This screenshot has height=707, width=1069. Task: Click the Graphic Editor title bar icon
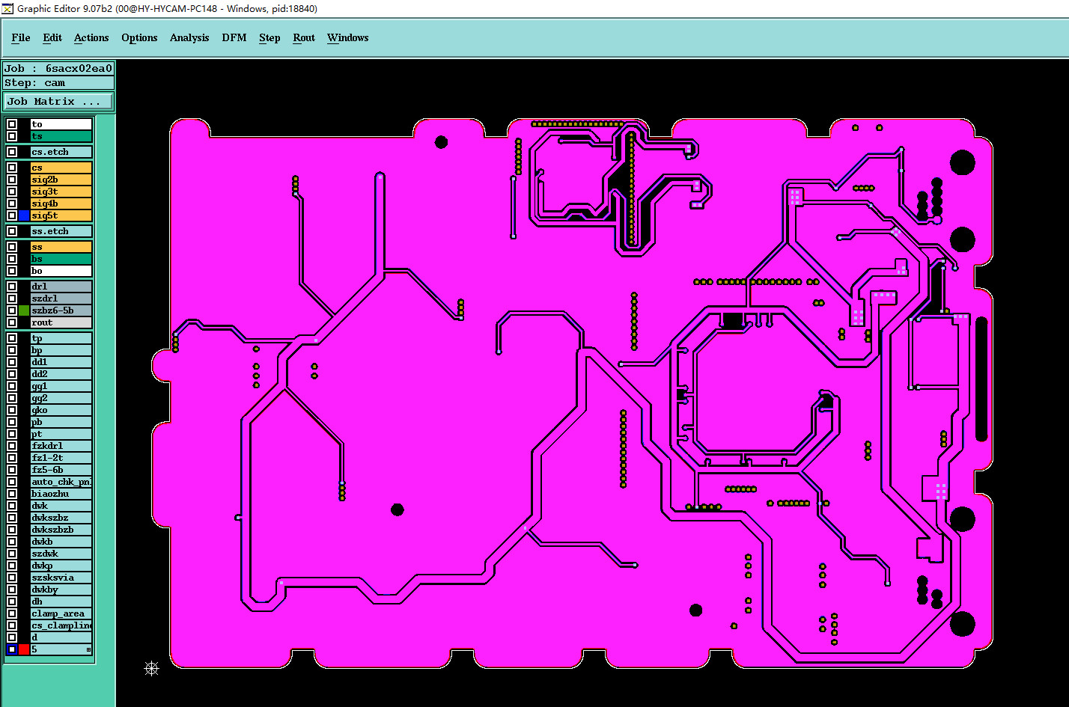pos(7,8)
